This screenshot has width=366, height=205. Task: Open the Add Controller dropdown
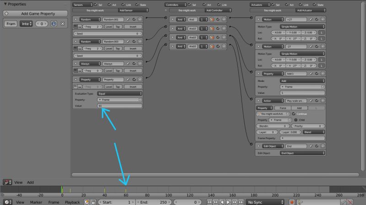click(x=218, y=10)
